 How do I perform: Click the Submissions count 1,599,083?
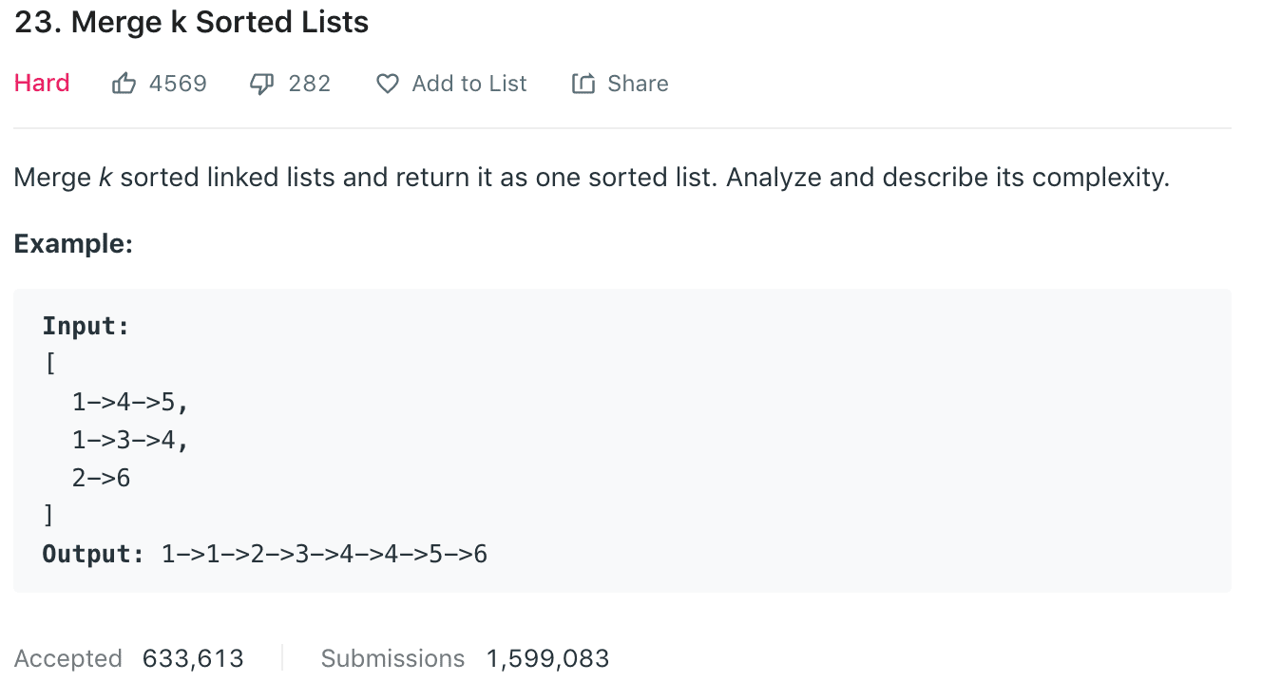[x=547, y=658]
